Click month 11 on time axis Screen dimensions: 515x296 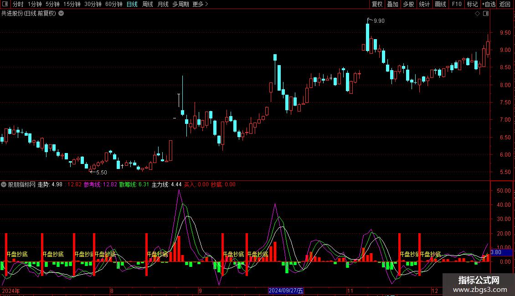350,291
